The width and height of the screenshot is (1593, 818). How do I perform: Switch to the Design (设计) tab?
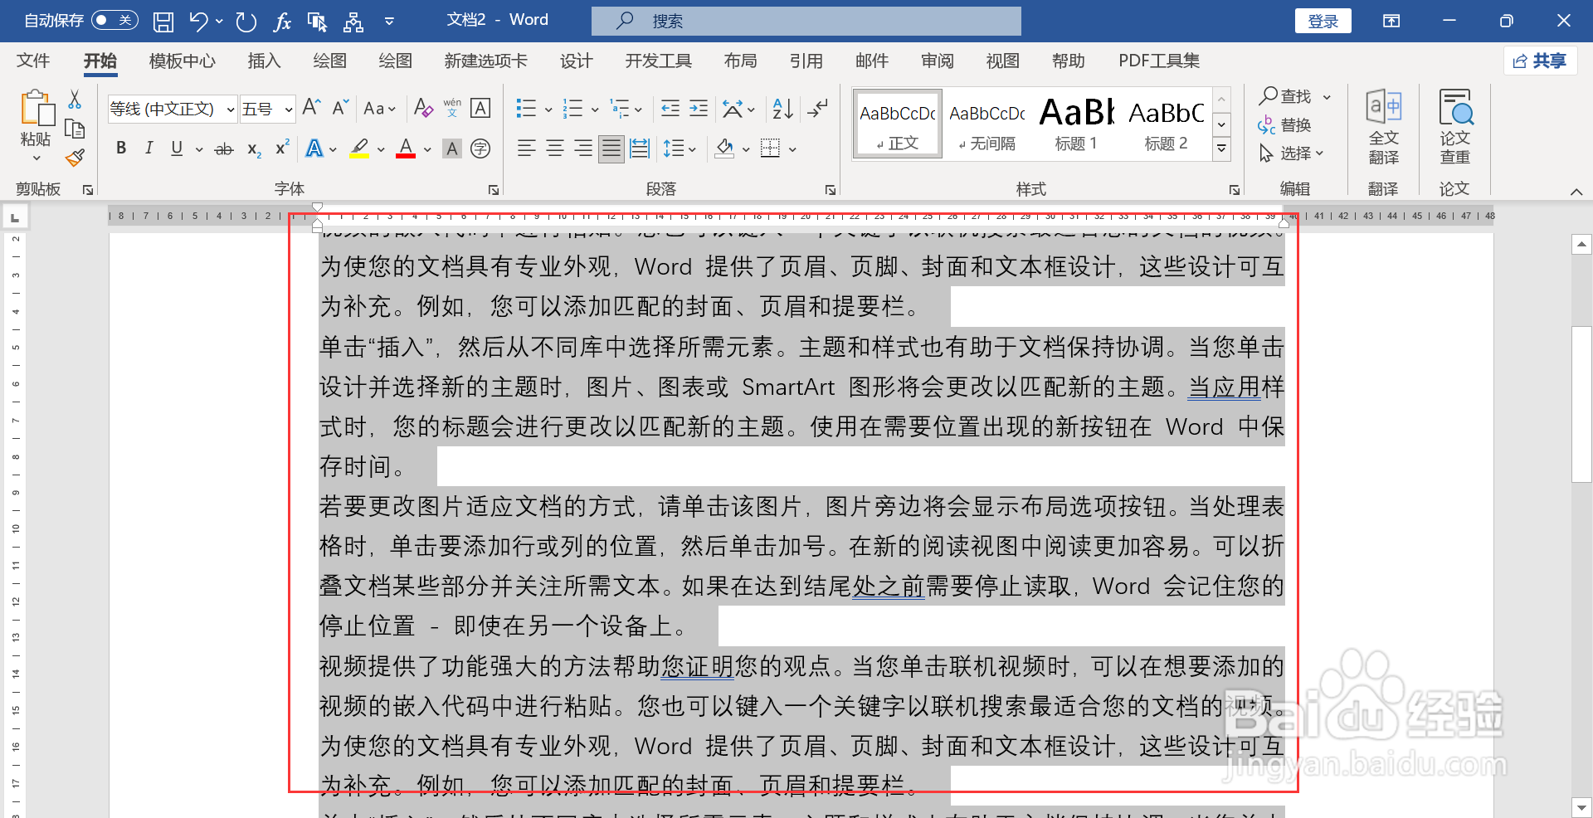(576, 61)
